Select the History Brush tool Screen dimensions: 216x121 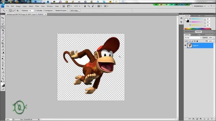point(3,46)
